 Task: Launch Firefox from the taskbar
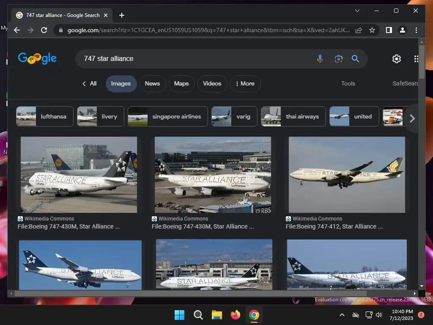point(235,315)
